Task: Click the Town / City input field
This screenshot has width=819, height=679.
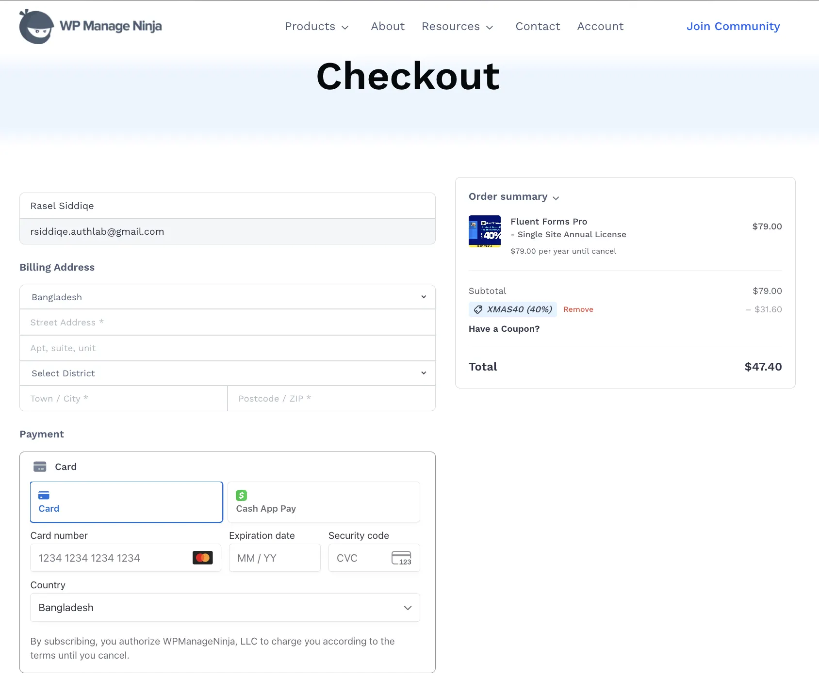Action: click(123, 398)
